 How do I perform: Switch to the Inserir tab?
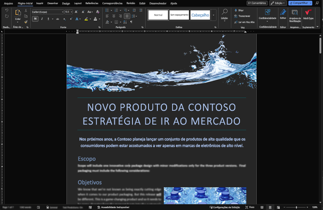click(40, 3)
